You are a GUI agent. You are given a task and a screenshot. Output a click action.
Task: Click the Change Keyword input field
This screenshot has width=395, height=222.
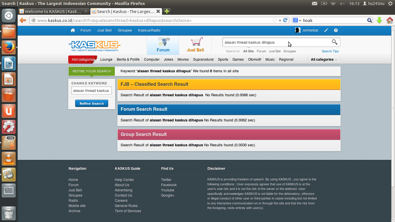pyautogui.click(x=92, y=91)
